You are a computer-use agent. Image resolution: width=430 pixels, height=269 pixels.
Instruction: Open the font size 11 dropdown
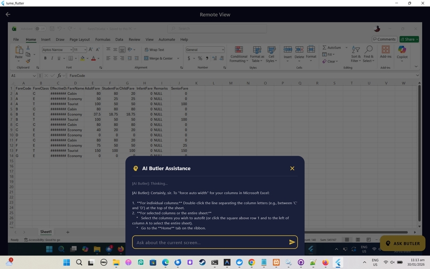point(85,50)
